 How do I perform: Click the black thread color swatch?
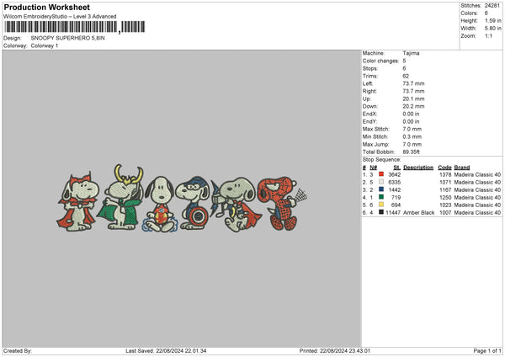381,212
